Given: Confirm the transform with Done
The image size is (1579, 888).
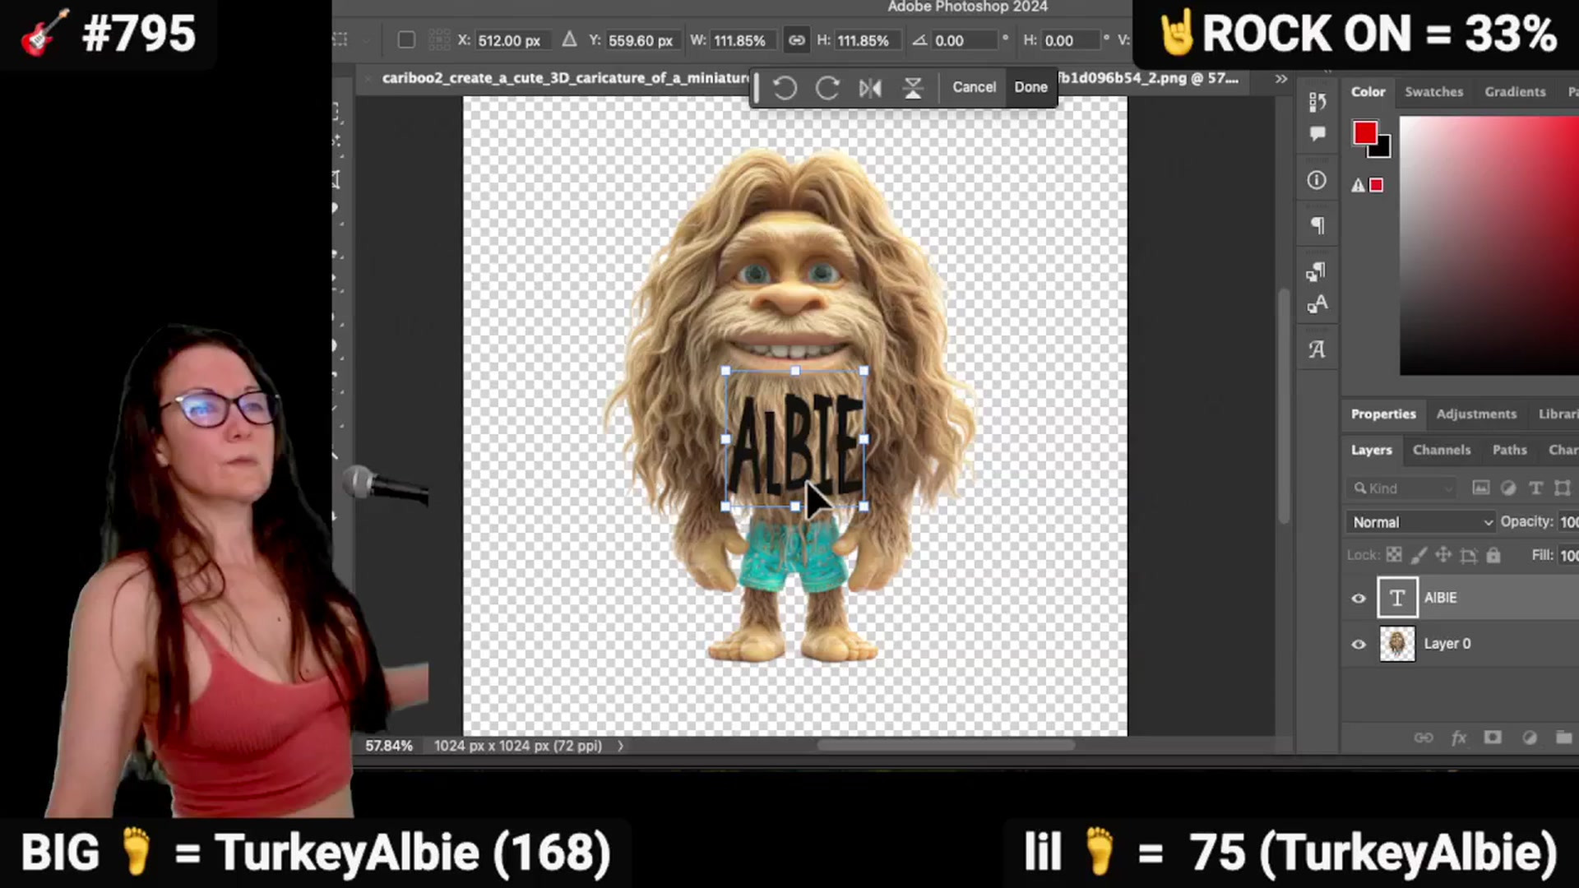Looking at the screenshot, I should (x=1030, y=87).
